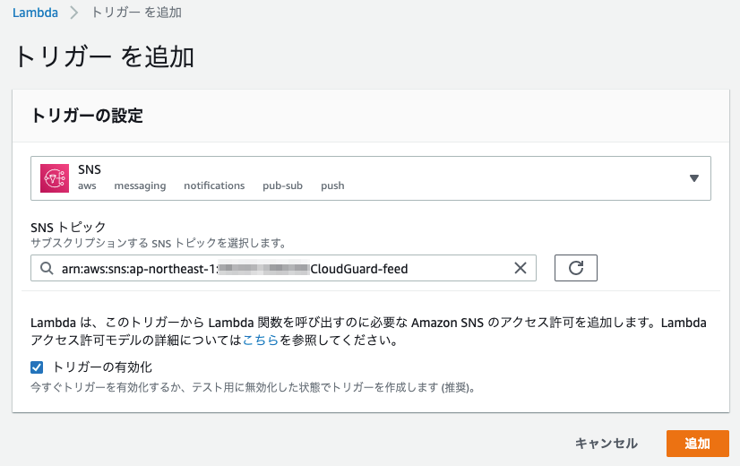Viewport: 740px width, 466px height.
Task: Click the SNS トピック field label
Action: point(68,227)
